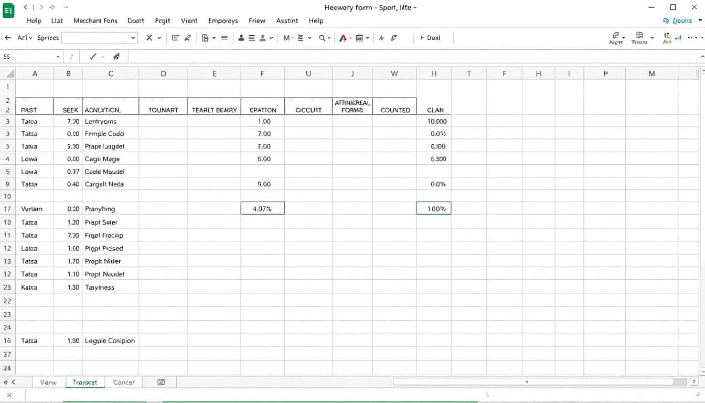Select the cell containing 100%
This screenshot has width=705, height=403.
click(x=434, y=208)
